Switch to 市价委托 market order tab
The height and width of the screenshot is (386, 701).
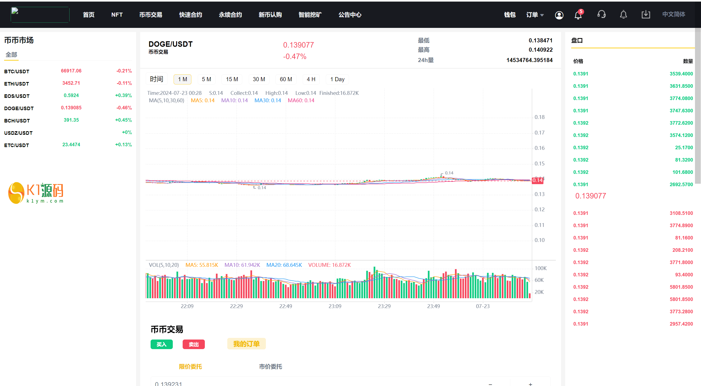[271, 367]
